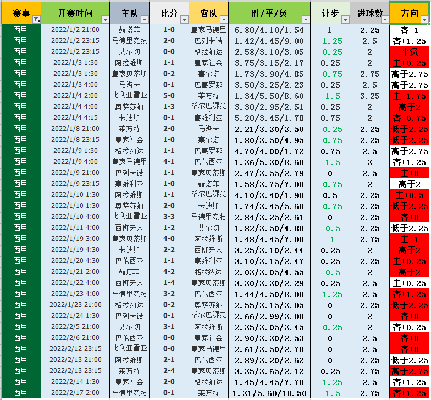Viewport: 431px width, 400px height.
Task: Open the 开赛时间 column filter dropdown
Action: click(x=105, y=20)
